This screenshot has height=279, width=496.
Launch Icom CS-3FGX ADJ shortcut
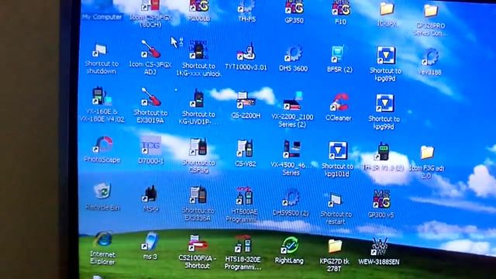click(x=150, y=57)
